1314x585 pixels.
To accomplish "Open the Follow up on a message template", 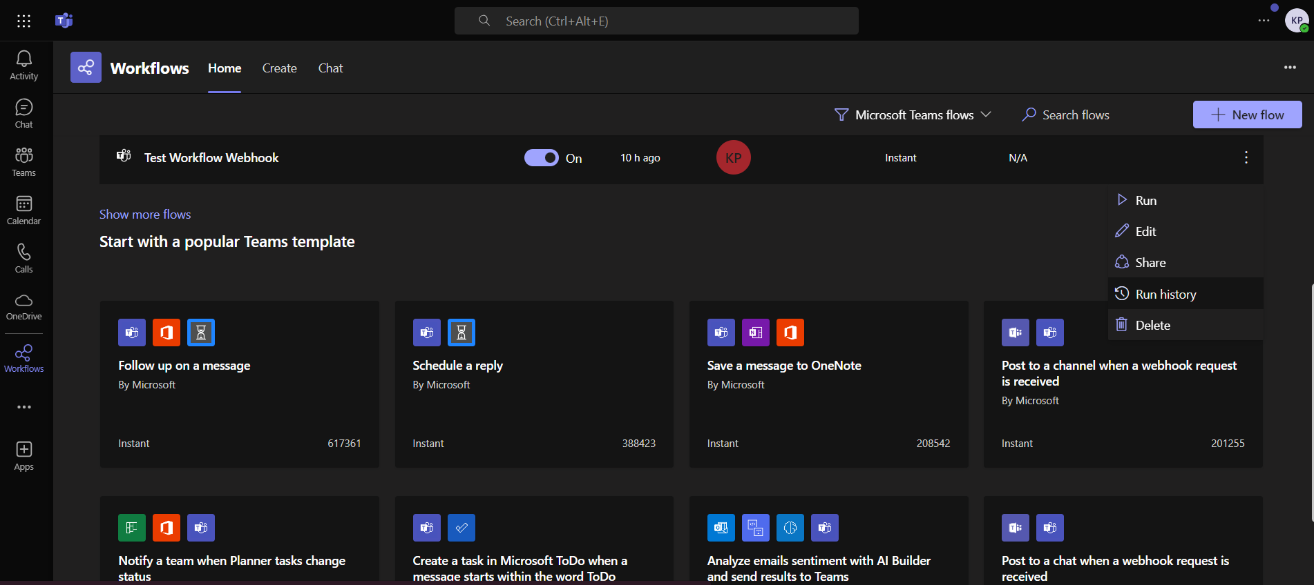I will [240, 384].
